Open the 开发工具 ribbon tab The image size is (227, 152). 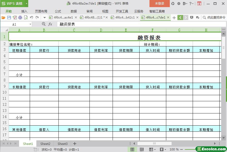(x=122, y=11)
